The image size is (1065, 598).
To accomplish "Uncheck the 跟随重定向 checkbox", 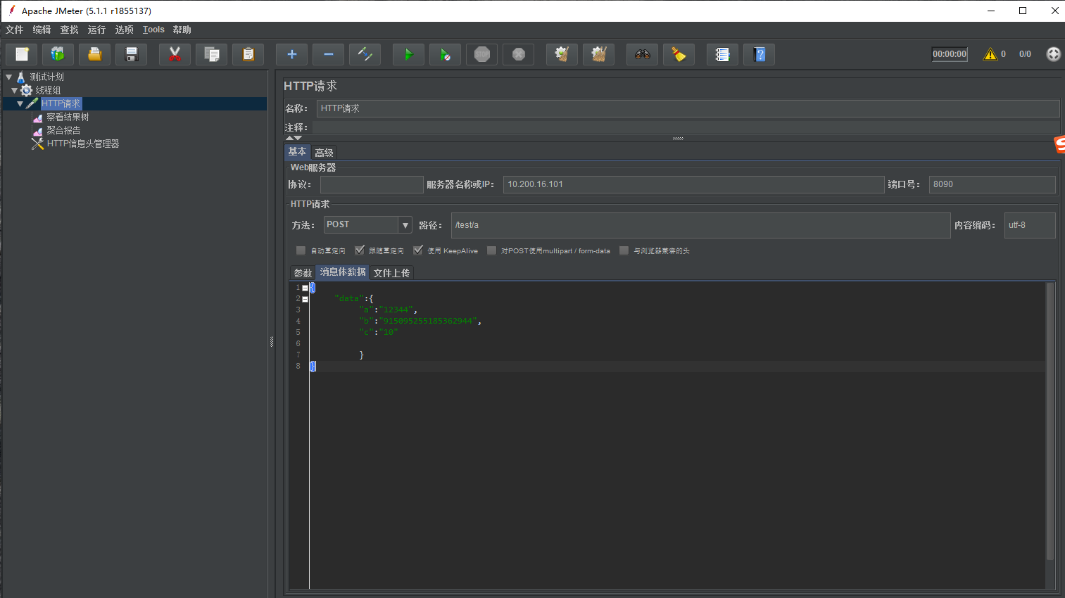I will click(x=360, y=250).
